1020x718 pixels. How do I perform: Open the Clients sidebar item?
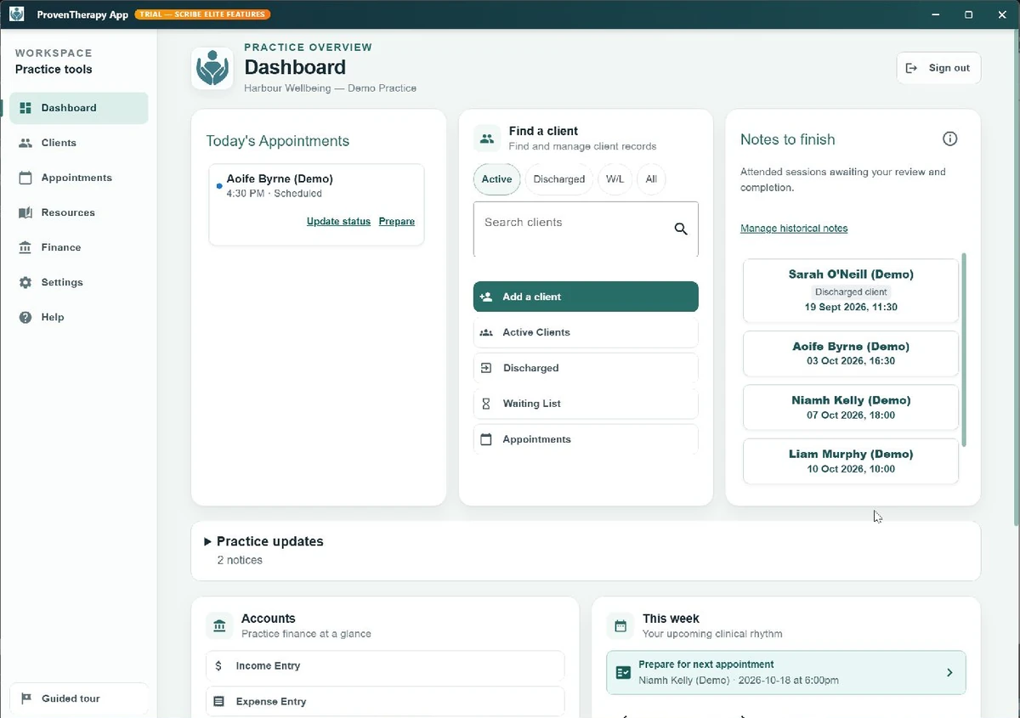(78, 143)
